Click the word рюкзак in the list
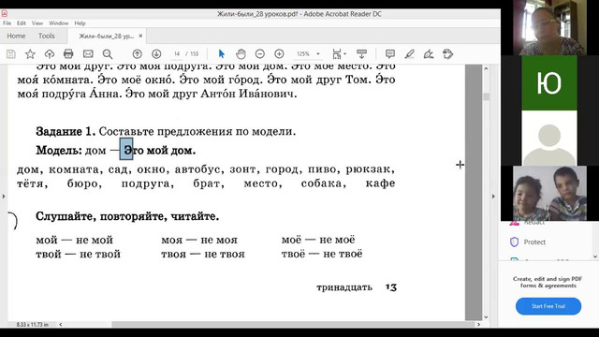 pos(368,169)
